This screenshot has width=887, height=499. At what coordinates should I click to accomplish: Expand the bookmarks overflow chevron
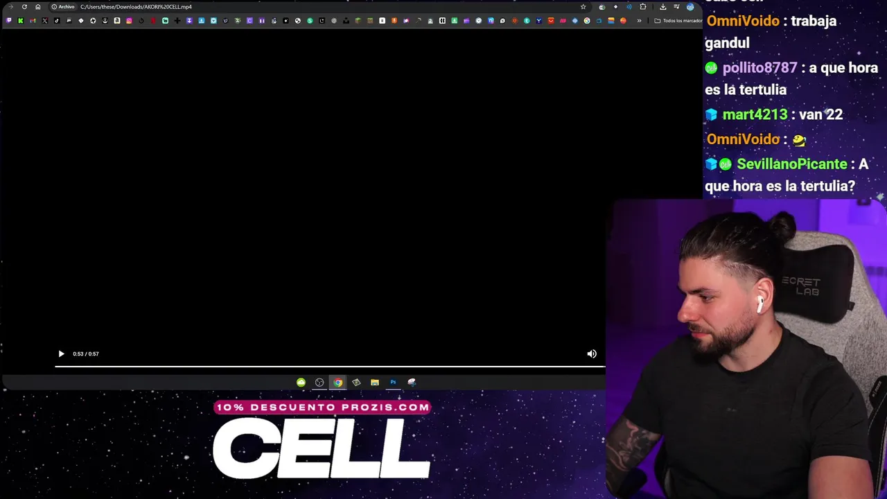click(639, 21)
